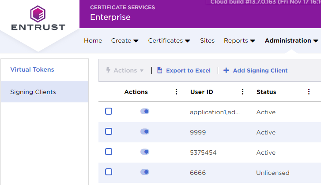Click the lightning bolt Actions icon

pos(108,70)
